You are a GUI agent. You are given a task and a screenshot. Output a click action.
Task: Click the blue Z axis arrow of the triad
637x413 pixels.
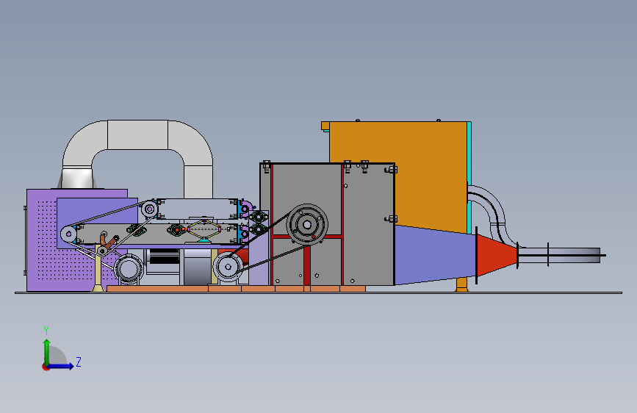point(61,366)
